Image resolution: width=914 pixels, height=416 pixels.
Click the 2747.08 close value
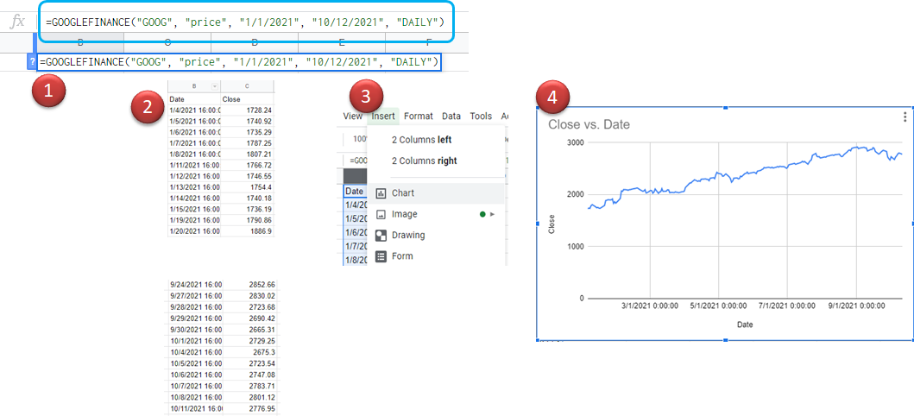[262, 375]
